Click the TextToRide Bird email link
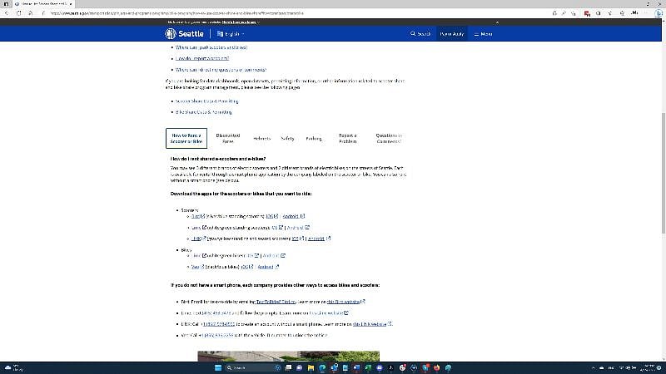The image size is (666, 374). coord(276,302)
